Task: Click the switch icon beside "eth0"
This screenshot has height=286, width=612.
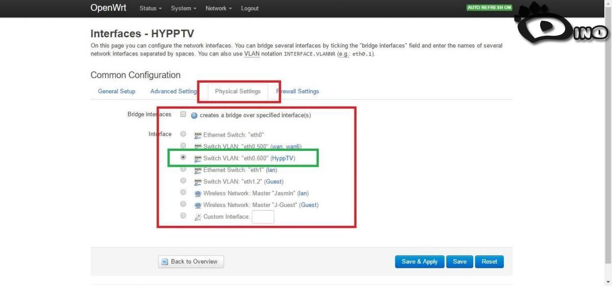Action: (x=198, y=135)
